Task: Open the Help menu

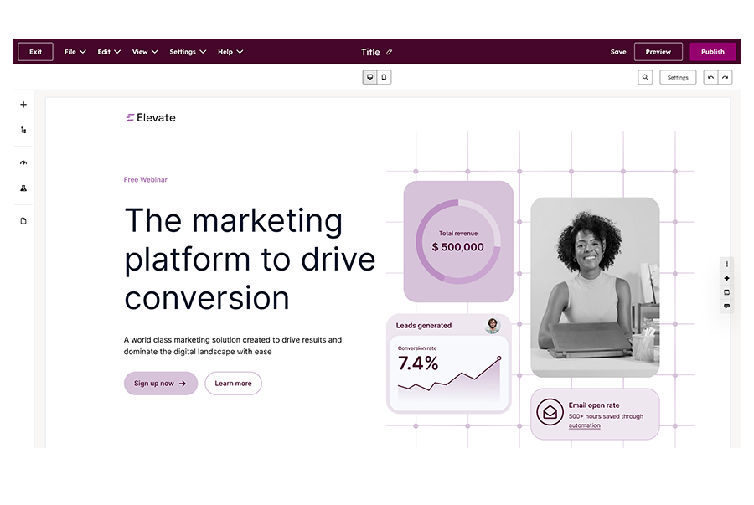Action: click(x=230, y=51)
